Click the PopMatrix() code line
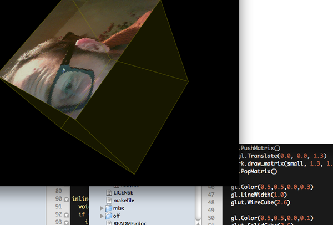The height and width of the screenshot is (225, 333). point(259,171)
